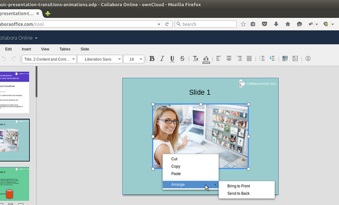Click the Slide 1 title text
This screenshot has width=339, height=205.
[x=200, y=92]
